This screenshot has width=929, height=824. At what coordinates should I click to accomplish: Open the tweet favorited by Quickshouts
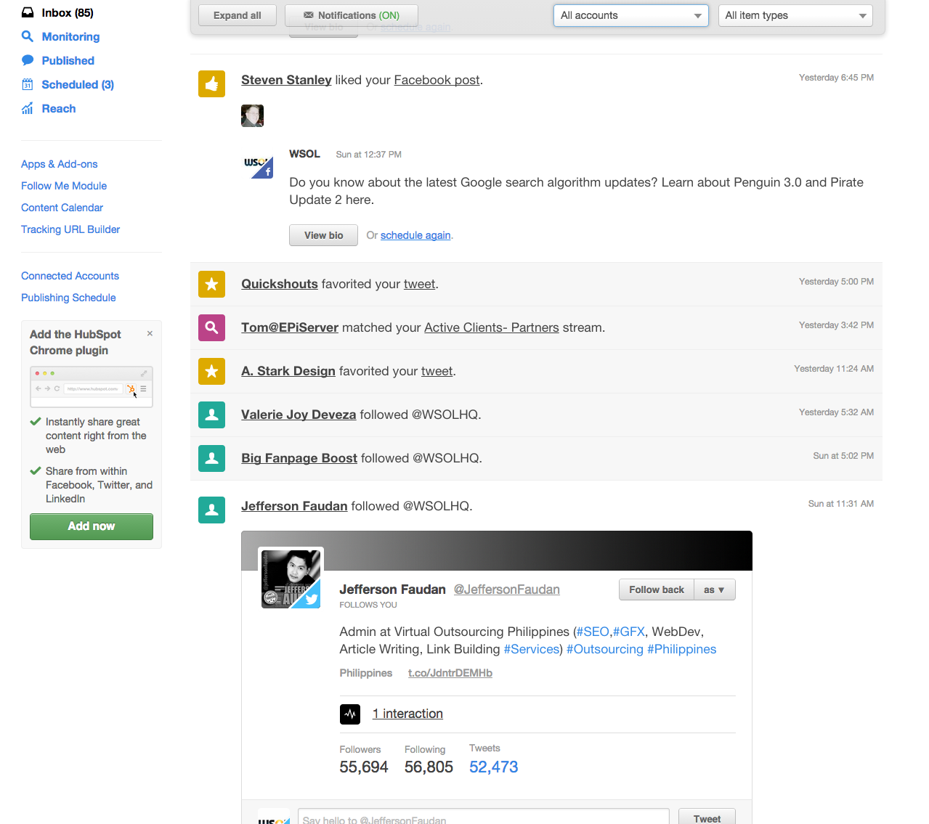pyautogui.click(x=420, y=284)
